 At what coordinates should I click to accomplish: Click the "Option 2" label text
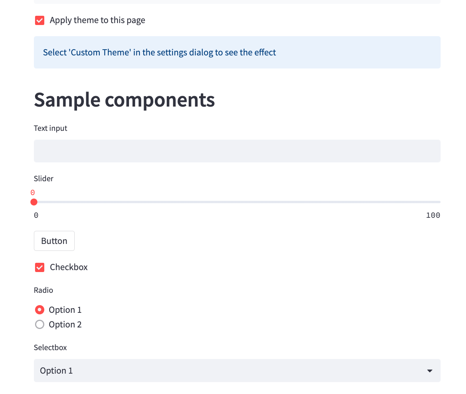pos(65,325)
